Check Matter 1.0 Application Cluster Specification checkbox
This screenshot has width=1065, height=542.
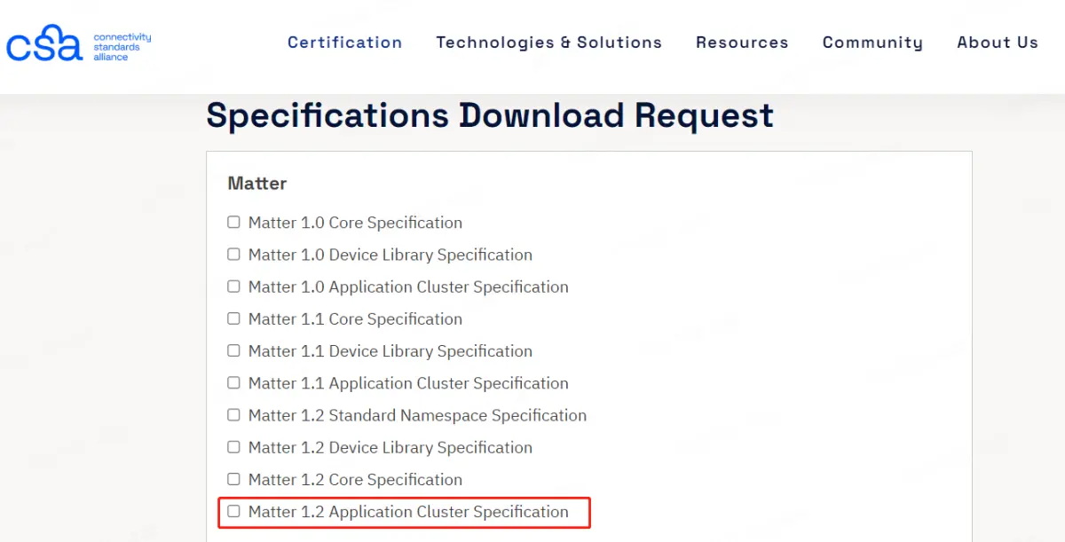[233, 287]
